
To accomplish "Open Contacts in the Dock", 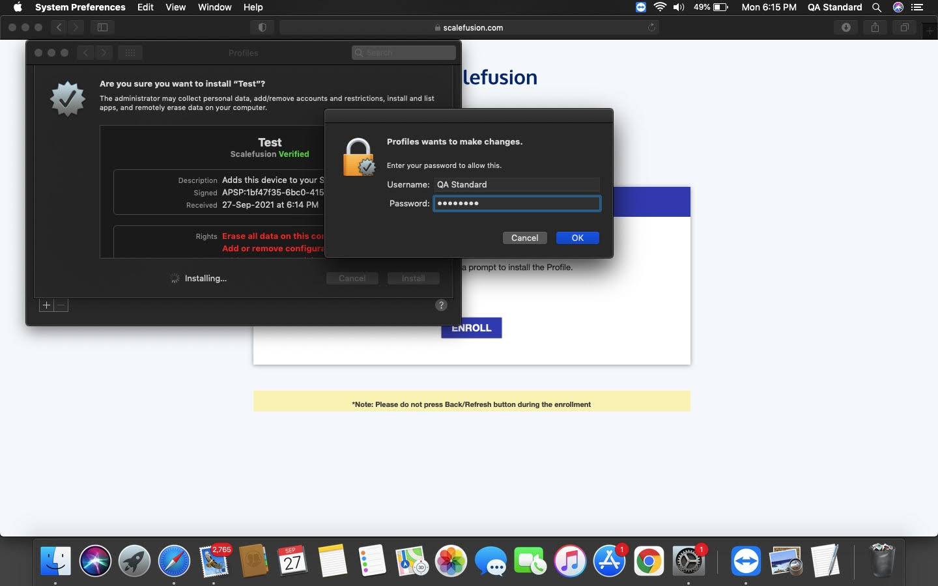I will [253, 561].
